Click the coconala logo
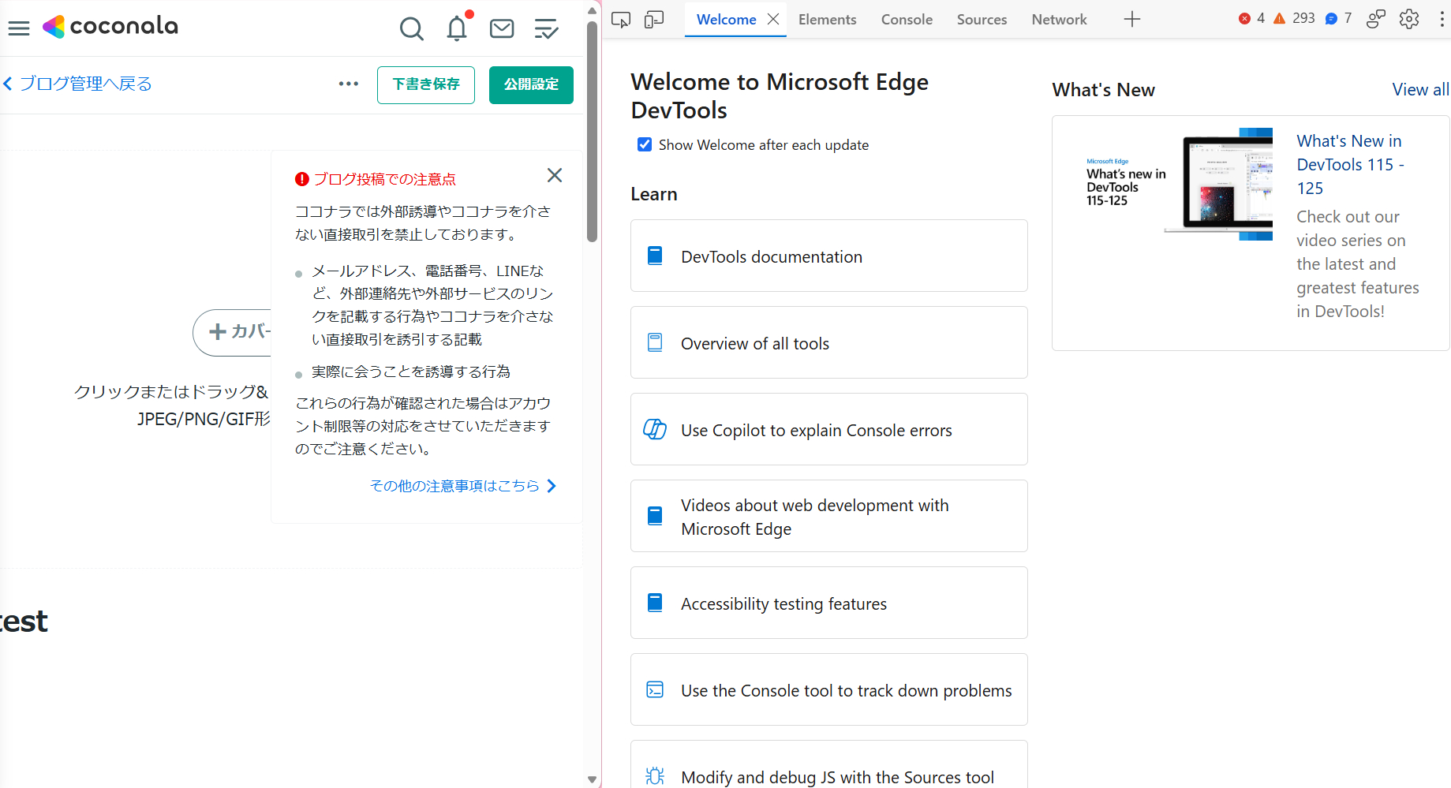Image resolution: width=1451 pixels, height=788 pixels. click(110, 27)
